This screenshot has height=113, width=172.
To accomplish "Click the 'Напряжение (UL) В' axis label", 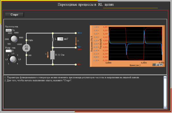I will tap(92, 44).
